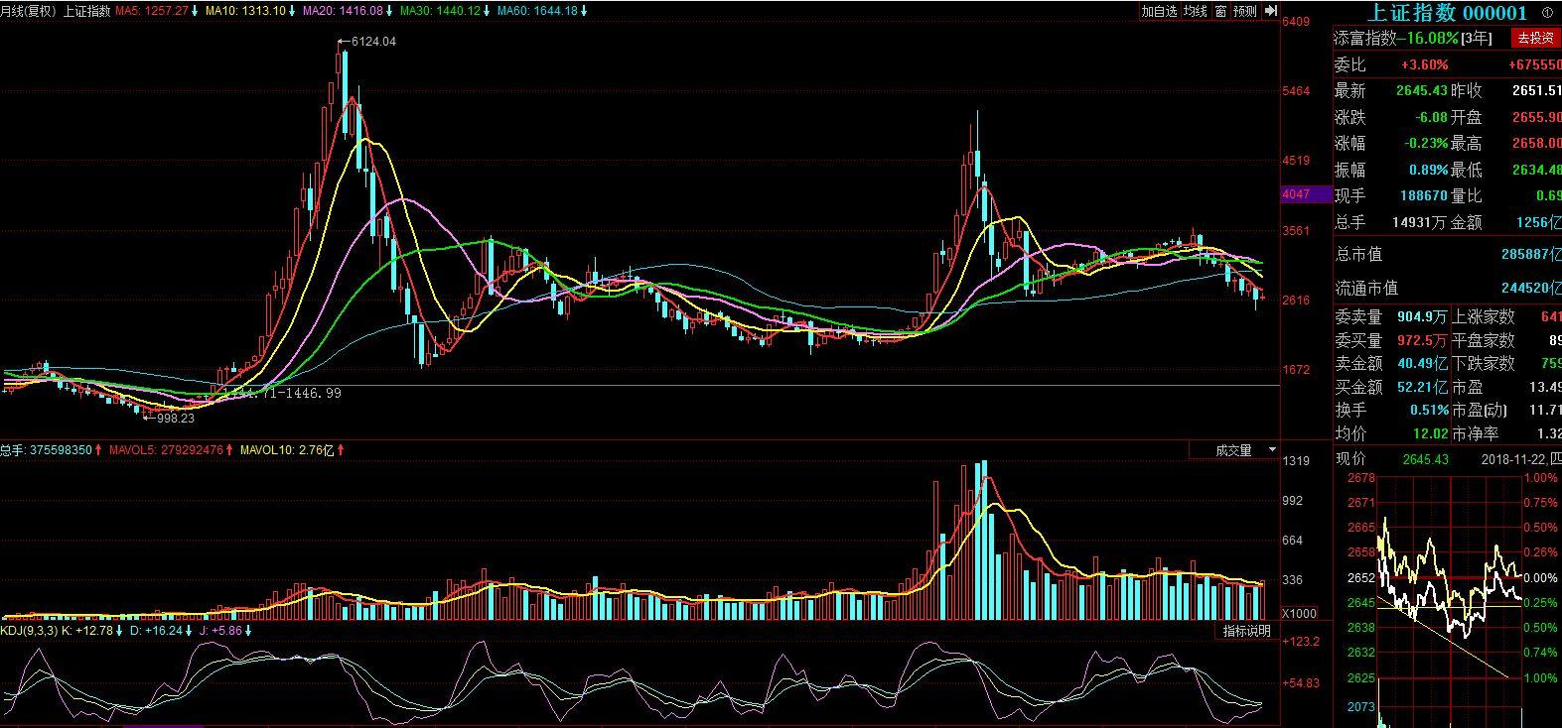Open the 成交量 indicator dropdown
The width and height of the screenshot is (1562, 728).
click(1234, 450)
